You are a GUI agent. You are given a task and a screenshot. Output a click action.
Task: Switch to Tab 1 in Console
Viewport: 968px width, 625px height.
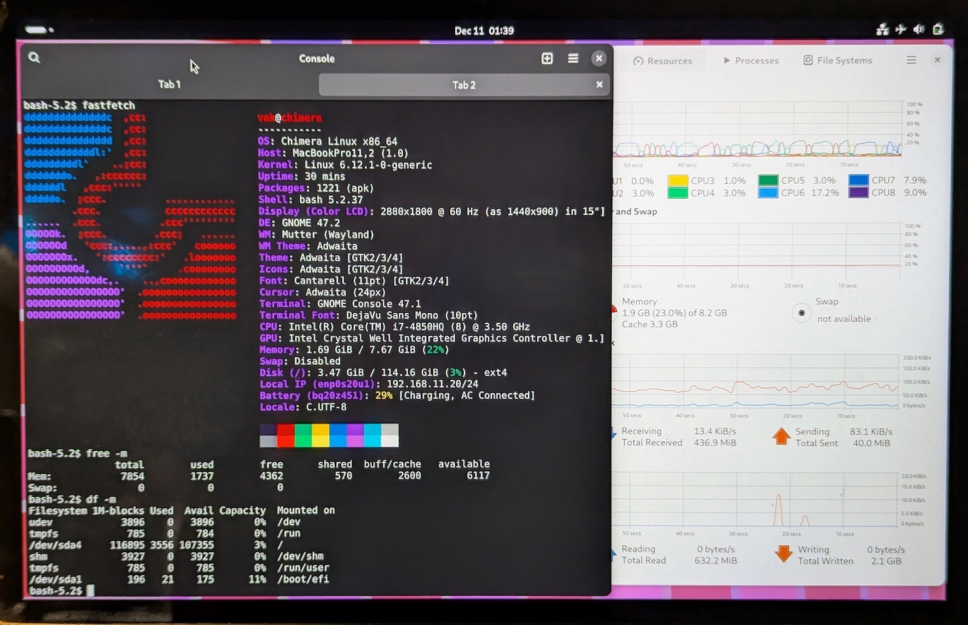click(x=170, y=84)
